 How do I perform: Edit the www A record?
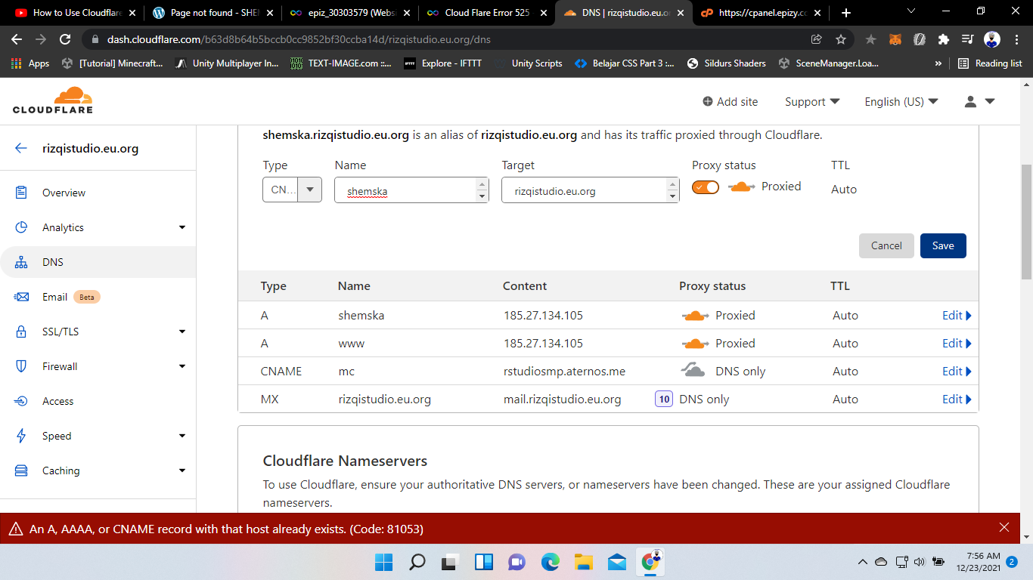pyautogui.click(x=957, y=343)
